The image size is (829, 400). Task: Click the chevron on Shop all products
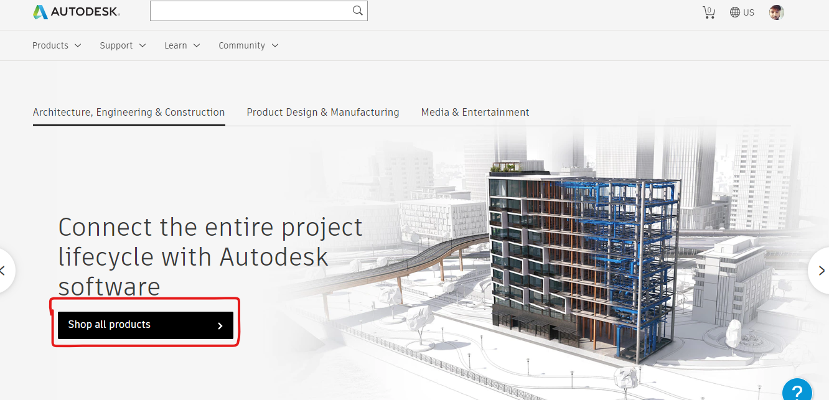click(220, 325)
